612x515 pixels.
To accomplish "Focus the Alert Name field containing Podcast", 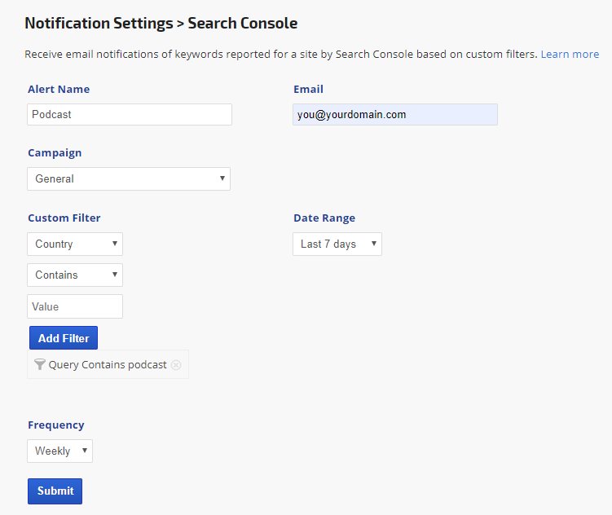I will click(130, 114).
